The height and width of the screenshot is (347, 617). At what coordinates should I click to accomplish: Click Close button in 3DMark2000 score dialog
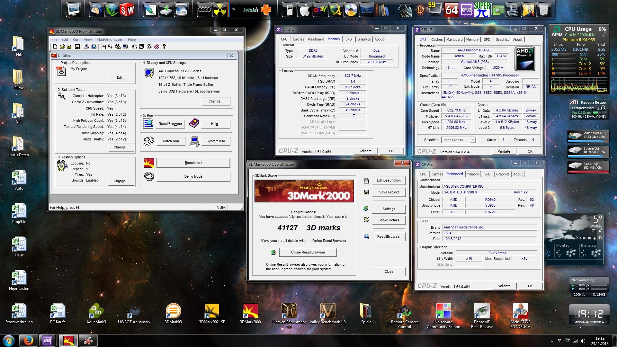click(x=389, y=271)
